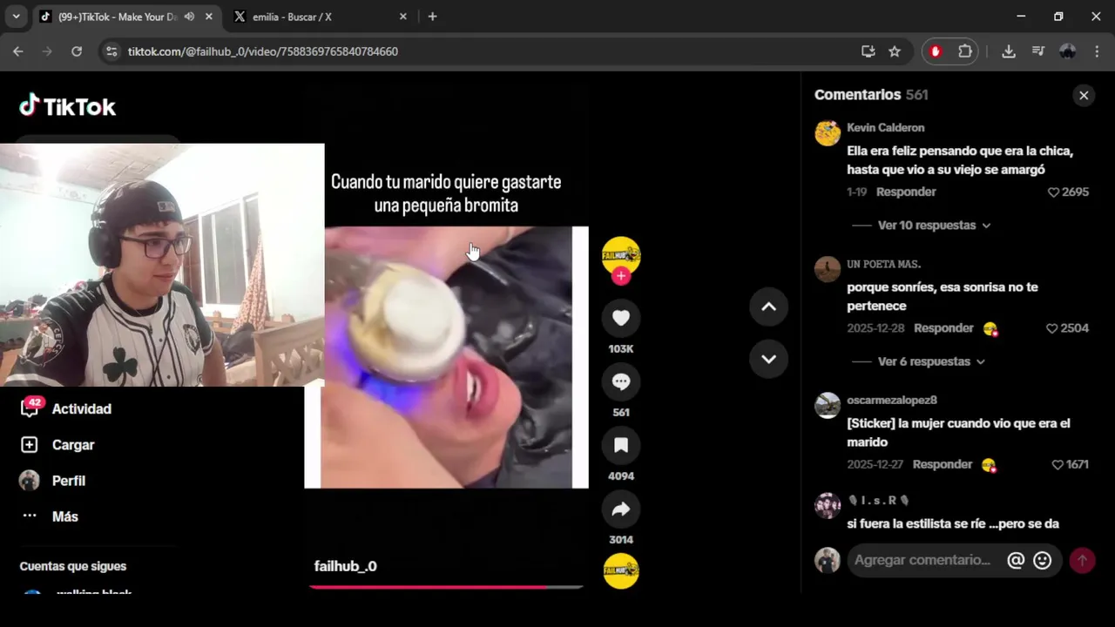
Task: Open a new browser tab
Action: coord(432,17)
